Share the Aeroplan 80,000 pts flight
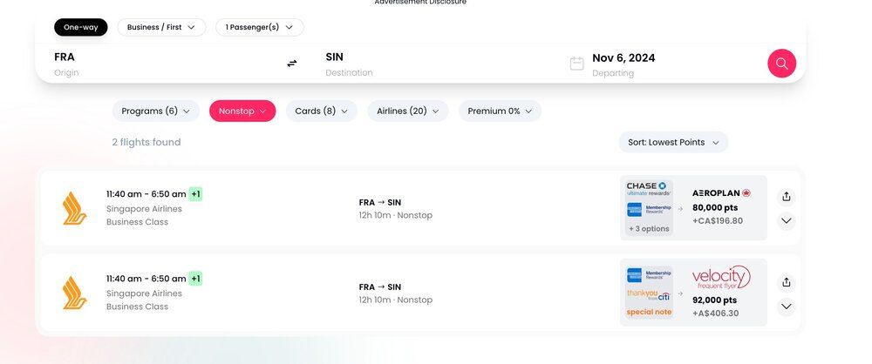Image resolution: width=872 pixels, height=364 pixels. [786, 196]
